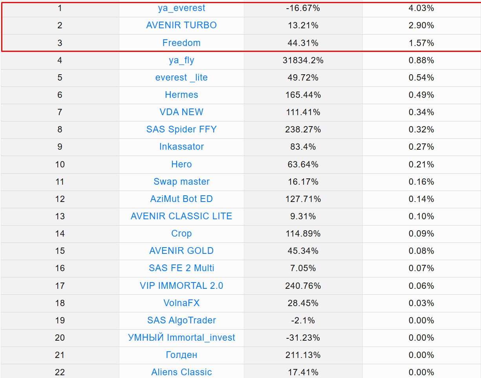Open the AVENIR CLASSIC LITE link

[x=181, y=216]
